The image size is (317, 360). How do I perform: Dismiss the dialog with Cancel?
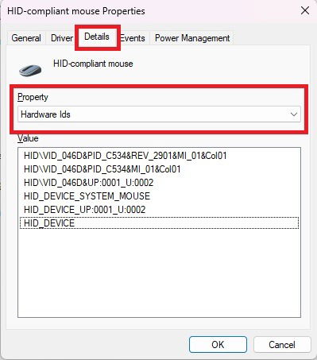282,345
